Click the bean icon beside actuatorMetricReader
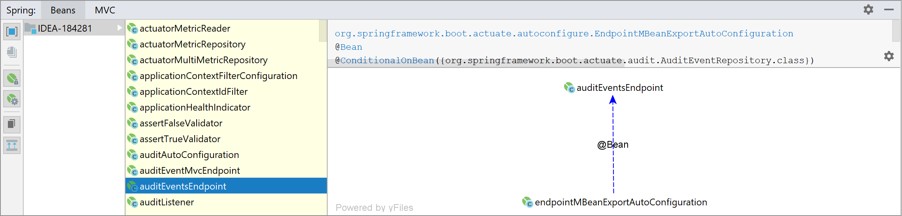This screenshot has height=216, width=902. (x=133, y=28)
